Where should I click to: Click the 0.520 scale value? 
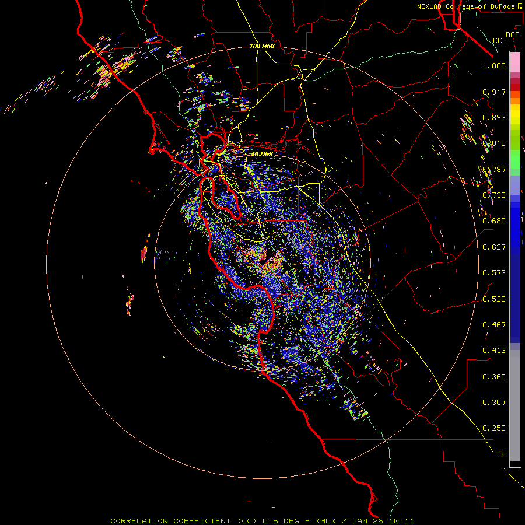494,299
